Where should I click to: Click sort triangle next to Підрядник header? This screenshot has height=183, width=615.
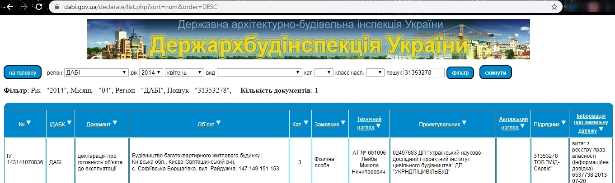[x=564, y=123]
